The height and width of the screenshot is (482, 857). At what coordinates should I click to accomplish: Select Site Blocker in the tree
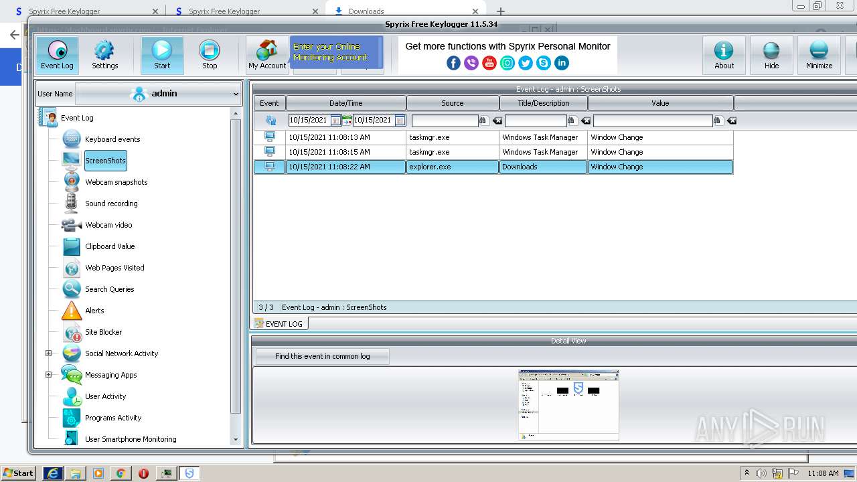point(103,332)
